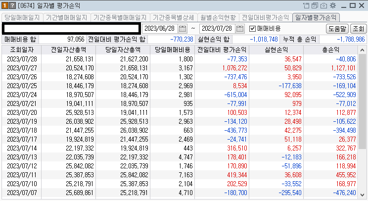
Task: Click the 당일매매비용 column header
Action: click(173, 50)
